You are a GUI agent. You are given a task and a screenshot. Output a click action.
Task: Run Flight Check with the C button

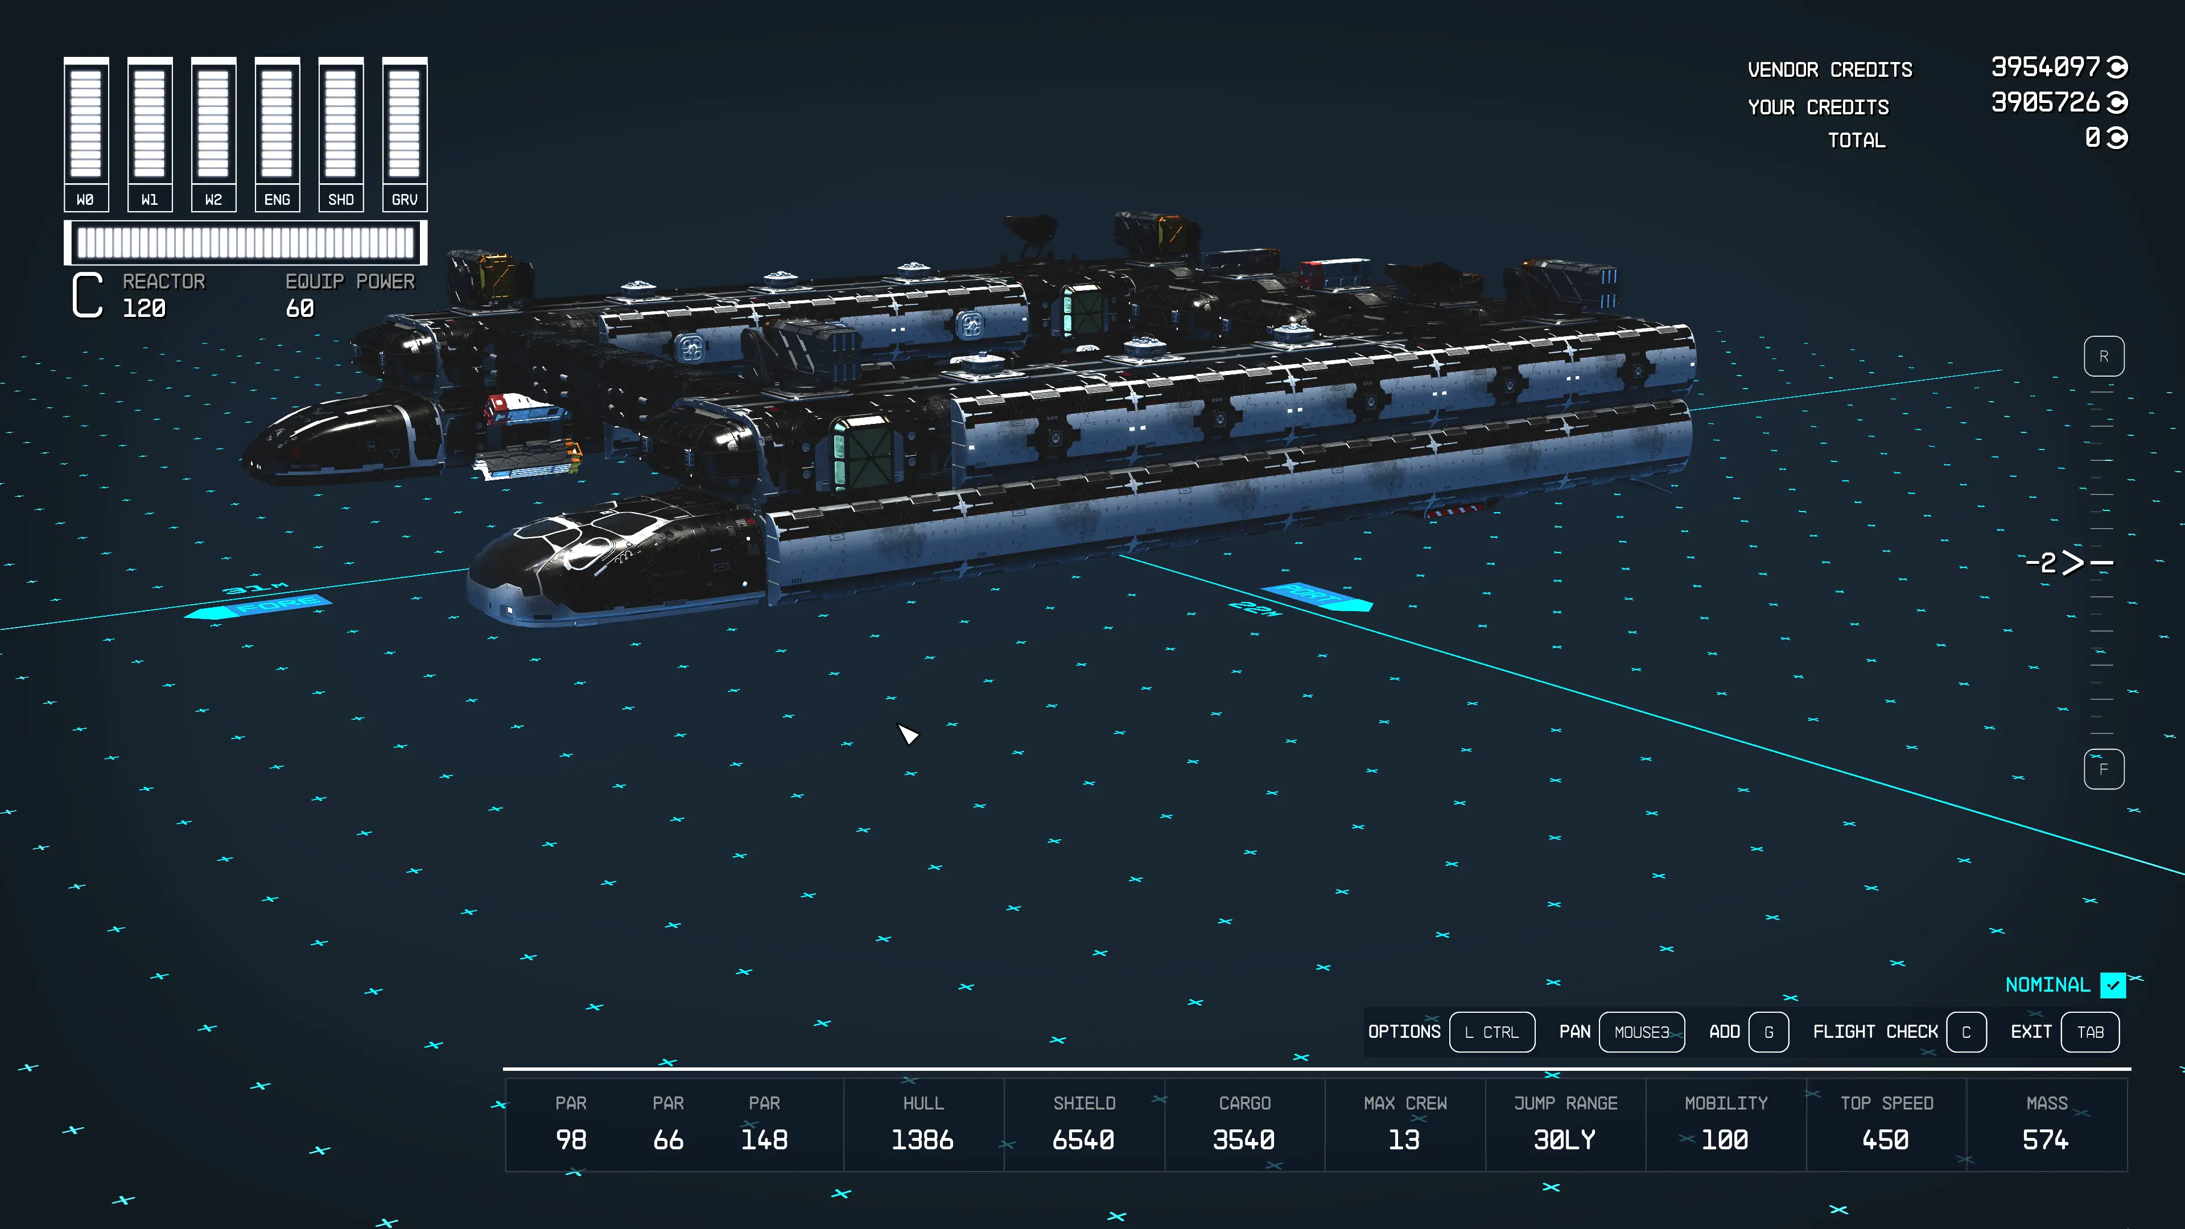tap(1966, 1032)
